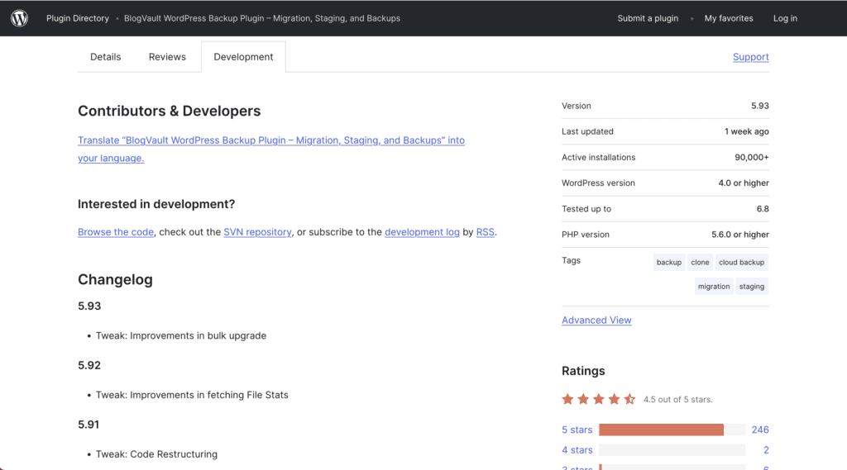847x470 pixels.
Task: Click 'Last updated' value 1 week ago
Action: pyautogui.click(x=747, y=131)
